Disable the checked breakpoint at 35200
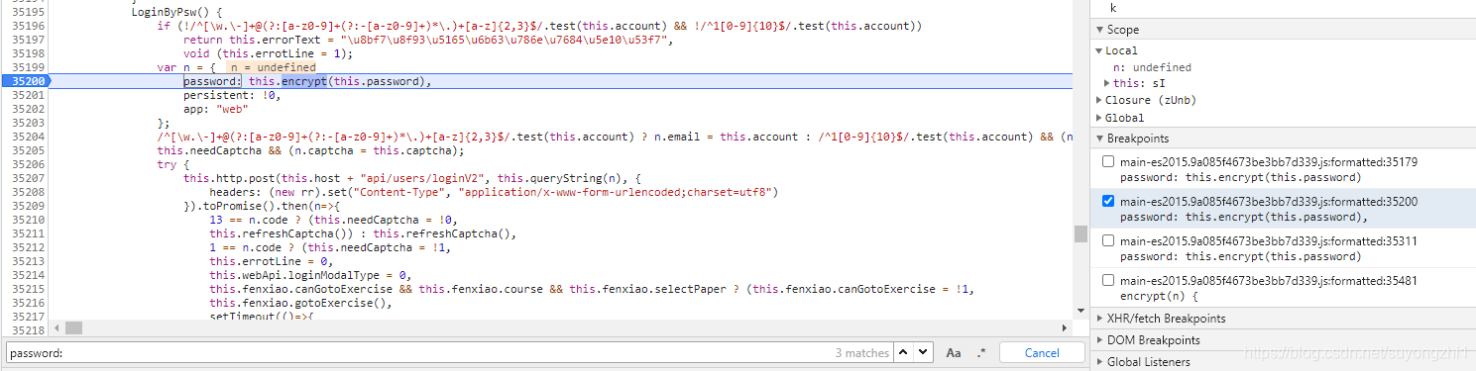Screen dimensions: 1476x371 tap(1108, 201)
